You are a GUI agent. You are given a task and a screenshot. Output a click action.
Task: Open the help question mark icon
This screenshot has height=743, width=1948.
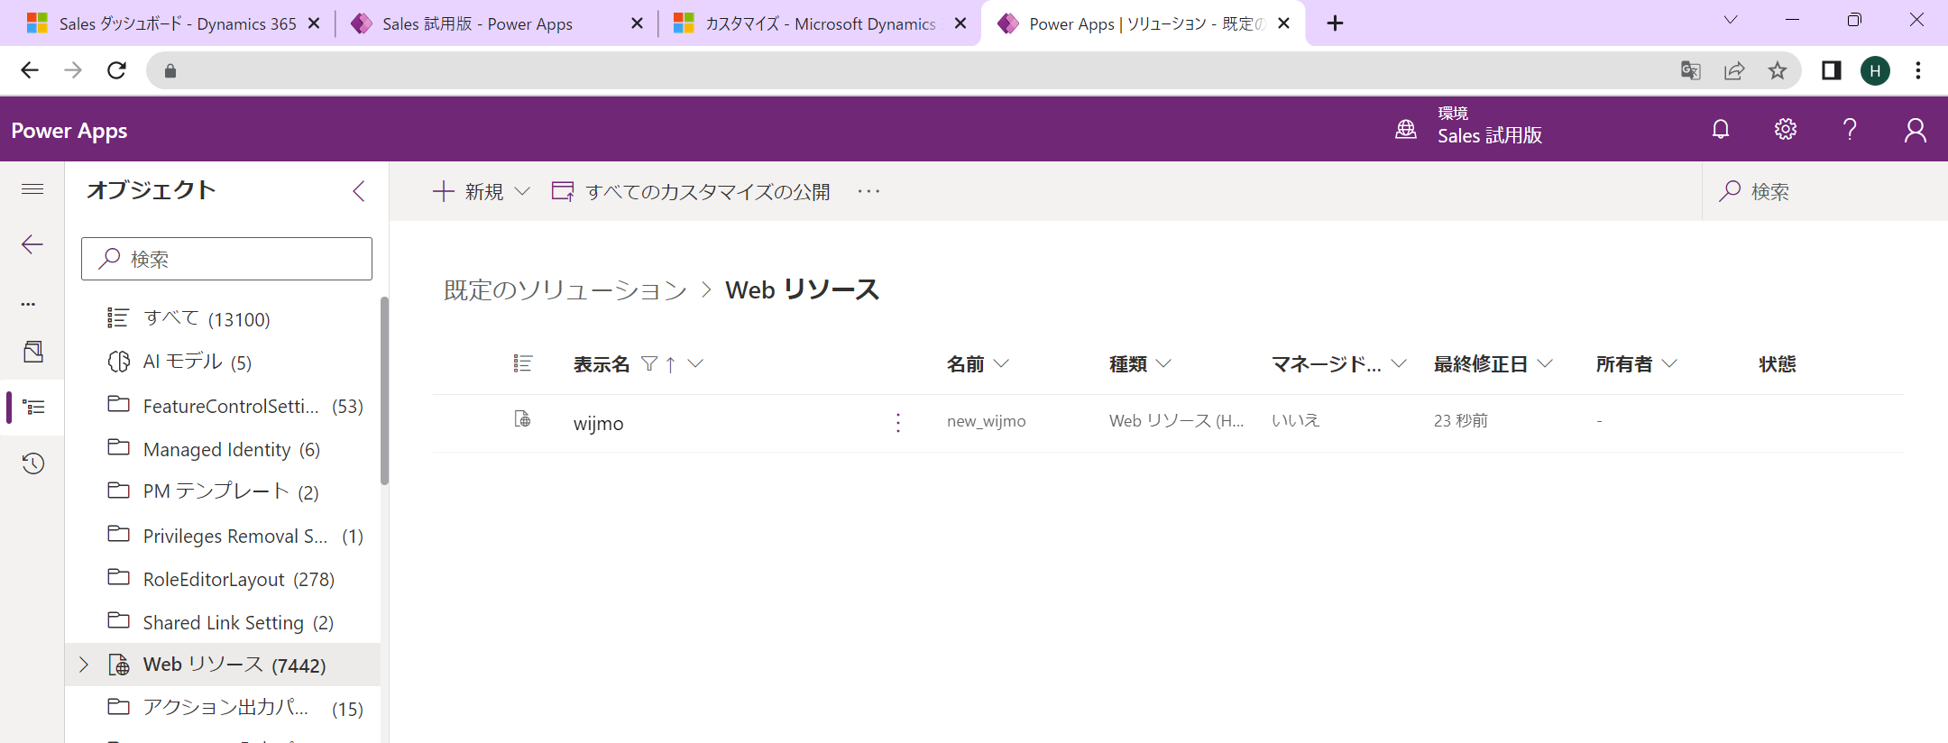(x=1850, y=130)
